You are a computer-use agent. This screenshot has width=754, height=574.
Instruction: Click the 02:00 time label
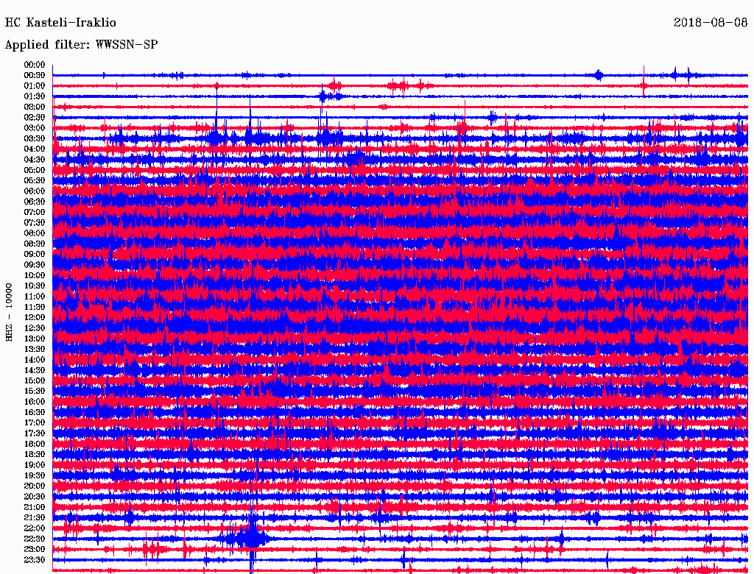[35, 107]
